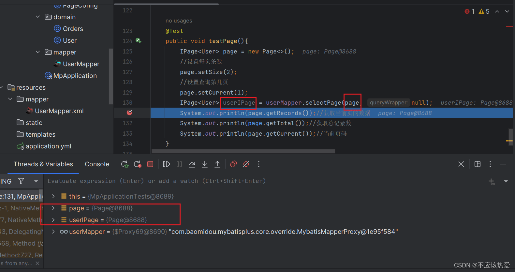Step out of current method
This screenshot has height=272, width=515.
pyautogui.click(x=217, y=164)
